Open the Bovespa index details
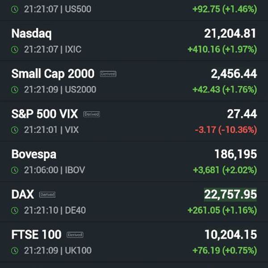The width and height of the screenshot is (268, 268). pyautogui.click(x=34, y=154)
